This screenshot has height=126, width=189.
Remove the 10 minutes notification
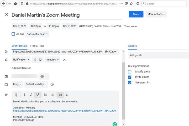pos(64,60)
